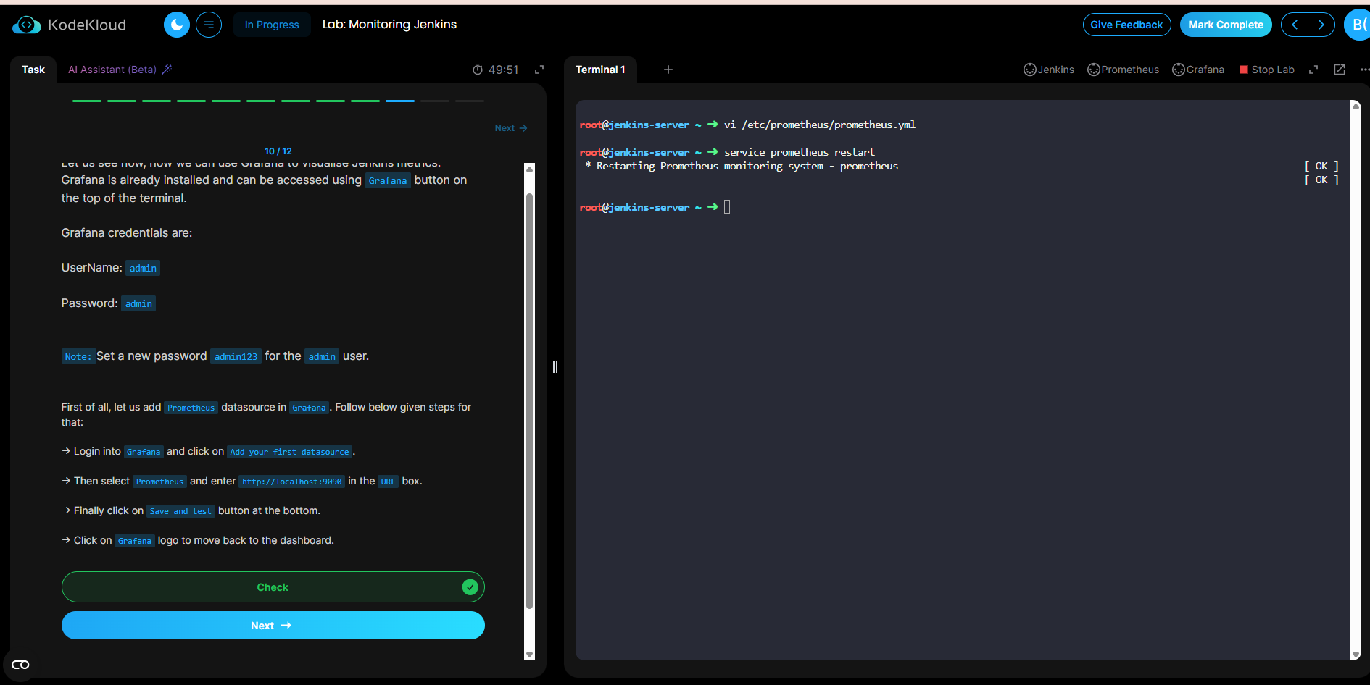
Task: Click the green checkmark on Check
Action: coord(470,587)
